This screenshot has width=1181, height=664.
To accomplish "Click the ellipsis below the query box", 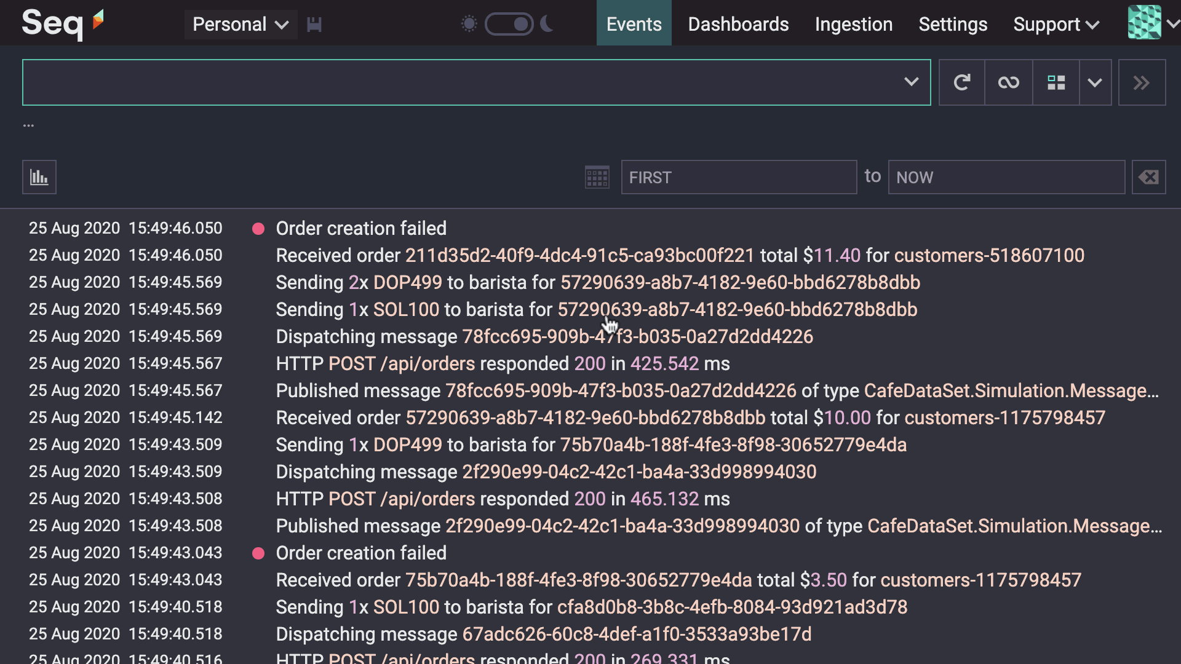I will tap(28, 125).
